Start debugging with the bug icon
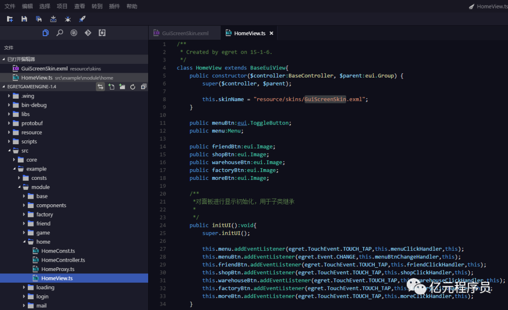 pos(68,19)
